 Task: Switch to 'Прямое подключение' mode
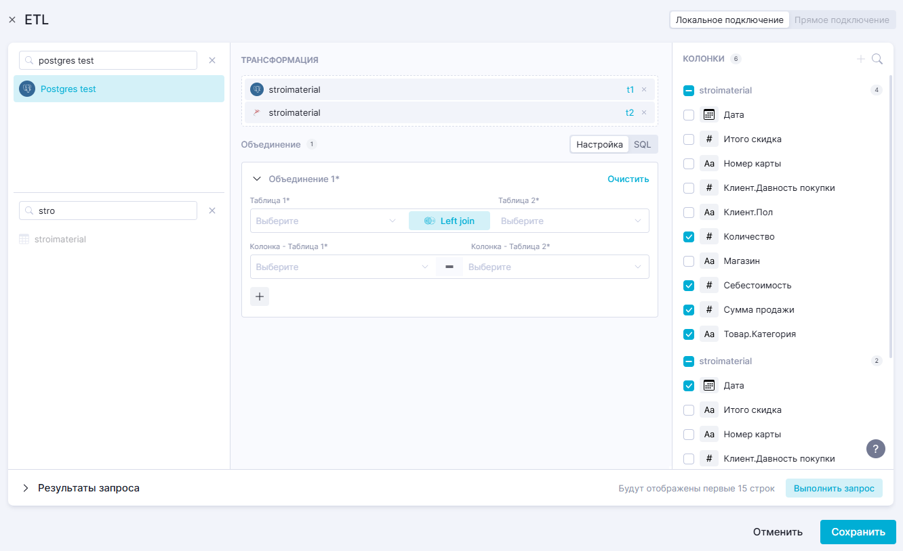[x=841, y=20]
